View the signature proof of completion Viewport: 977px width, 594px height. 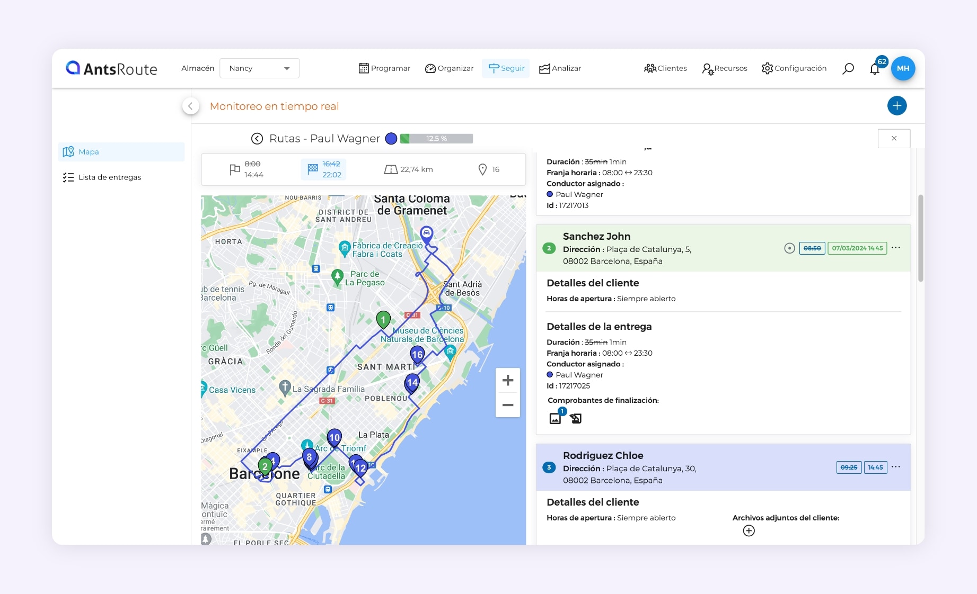point(576,419)
